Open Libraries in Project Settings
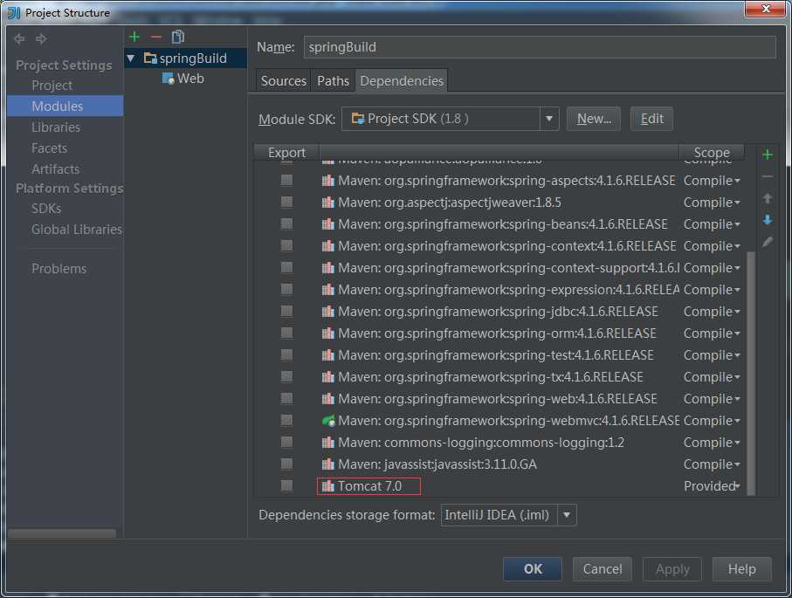792x598 pixels. [56, 127]
